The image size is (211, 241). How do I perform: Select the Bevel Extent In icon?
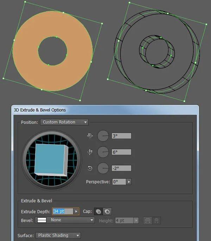pos(156,221)
